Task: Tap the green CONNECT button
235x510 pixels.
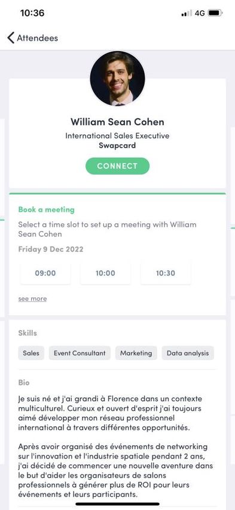Action: [117, 166]
